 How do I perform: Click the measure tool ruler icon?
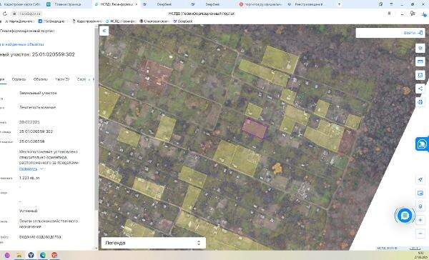(x=420, y=61)
